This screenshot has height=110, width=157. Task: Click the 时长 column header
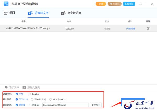click(69, 21)
